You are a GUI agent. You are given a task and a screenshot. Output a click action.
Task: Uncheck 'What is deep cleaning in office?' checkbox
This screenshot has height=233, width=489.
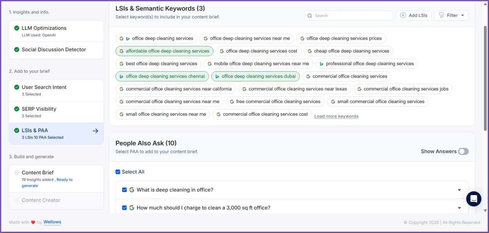124,190
